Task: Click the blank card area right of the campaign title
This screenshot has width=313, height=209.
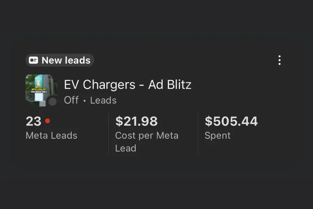Action: [236, 85]
